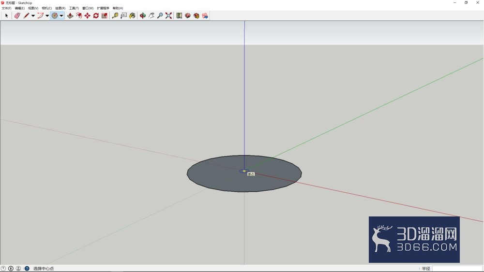The width and height of the screenshot is (484, 272).
Task: Open the Line tool dropdown arrow
Action: [33, 16]
